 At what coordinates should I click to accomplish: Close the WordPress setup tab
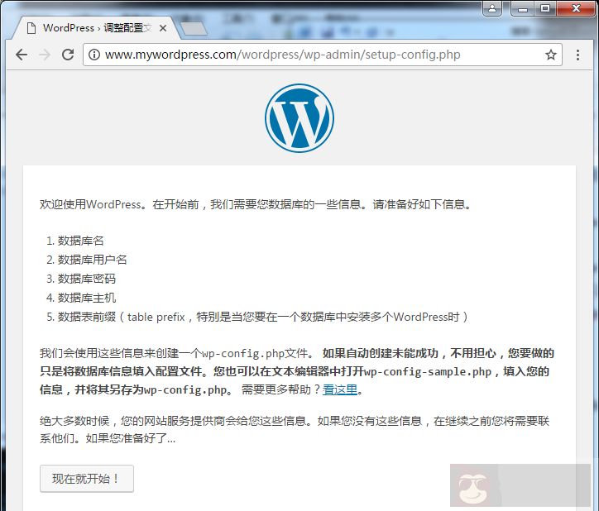[163, 28]
